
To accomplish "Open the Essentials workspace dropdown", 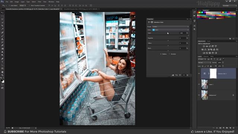I will tap(229, 6).
